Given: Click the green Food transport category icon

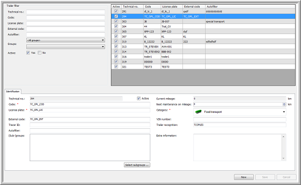Looking at the screenshot, I should pyautogui.click(x=198, y=112).
